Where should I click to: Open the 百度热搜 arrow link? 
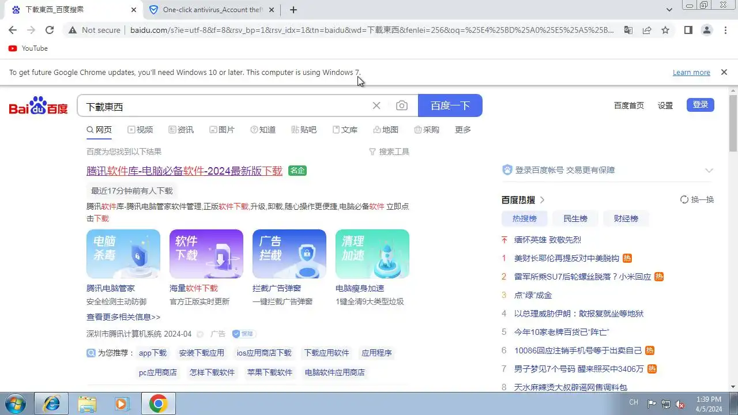[542, 200]
